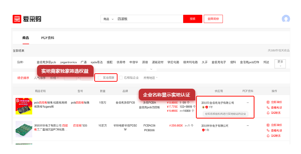Expand brand list with 更多 button

280,63
